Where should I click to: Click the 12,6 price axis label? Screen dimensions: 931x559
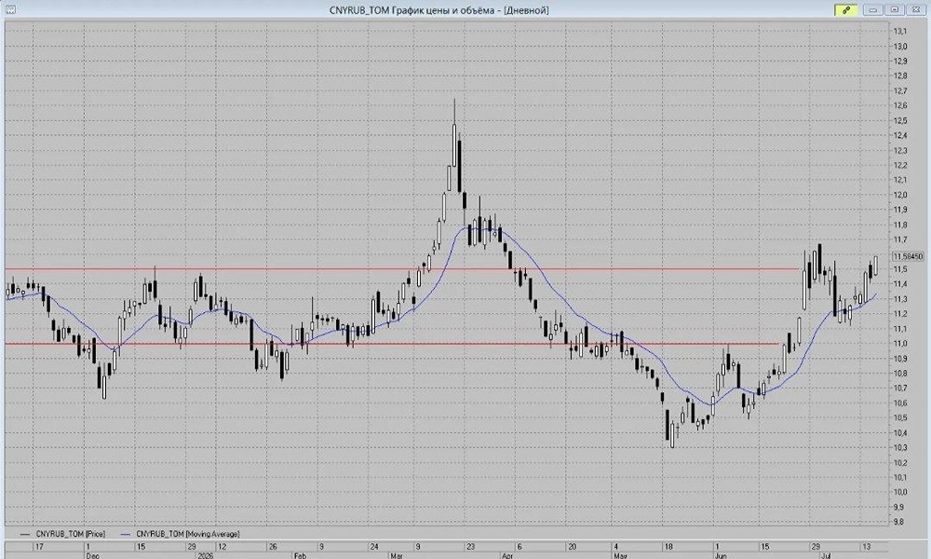pos(900,105)
